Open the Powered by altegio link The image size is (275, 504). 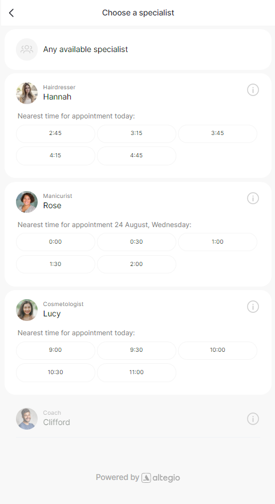coord(138,478)
